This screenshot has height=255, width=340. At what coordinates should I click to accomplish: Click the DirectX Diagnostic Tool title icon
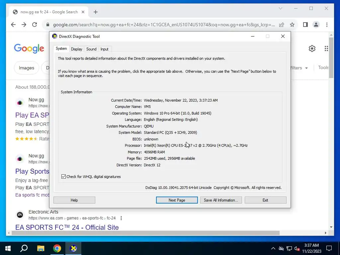pos(55,36)
